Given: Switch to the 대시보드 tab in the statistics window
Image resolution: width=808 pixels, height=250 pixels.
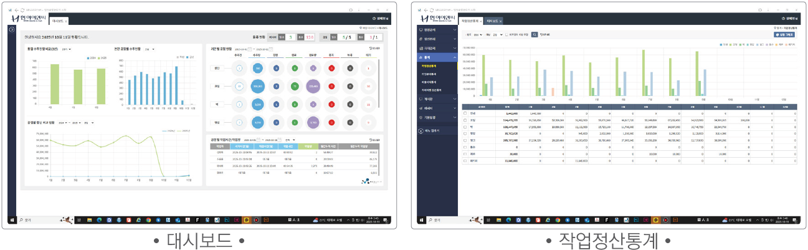Looking at the screenshot, I should coord(494,21).
